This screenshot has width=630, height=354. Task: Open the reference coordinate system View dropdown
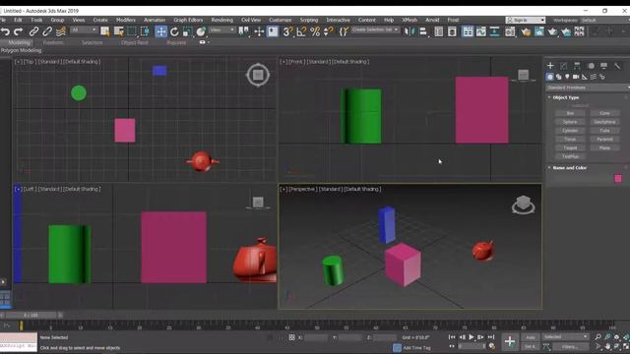tap(222, 30)
